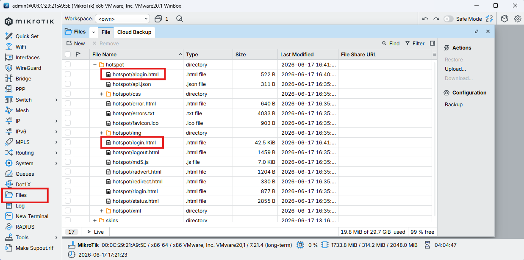Toggle the details panel icon beside Filter
This screenshot has width=524, height=260.
point(433,43)
